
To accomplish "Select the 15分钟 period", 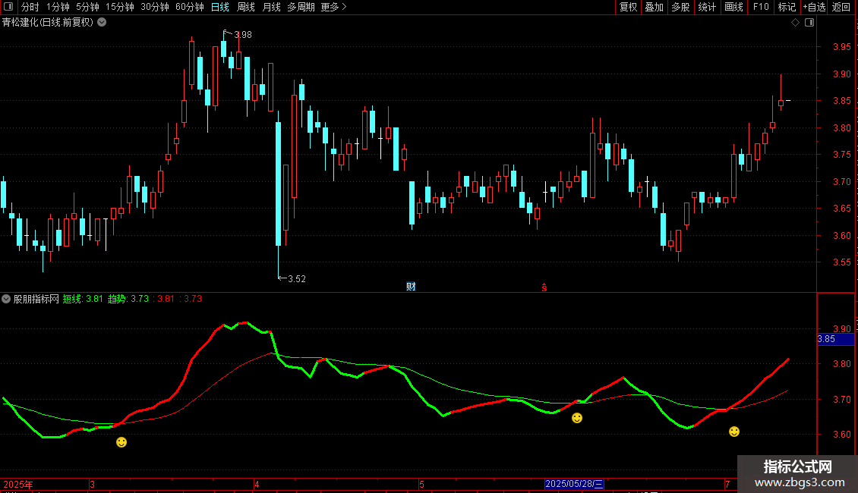I will coord(120,7).
